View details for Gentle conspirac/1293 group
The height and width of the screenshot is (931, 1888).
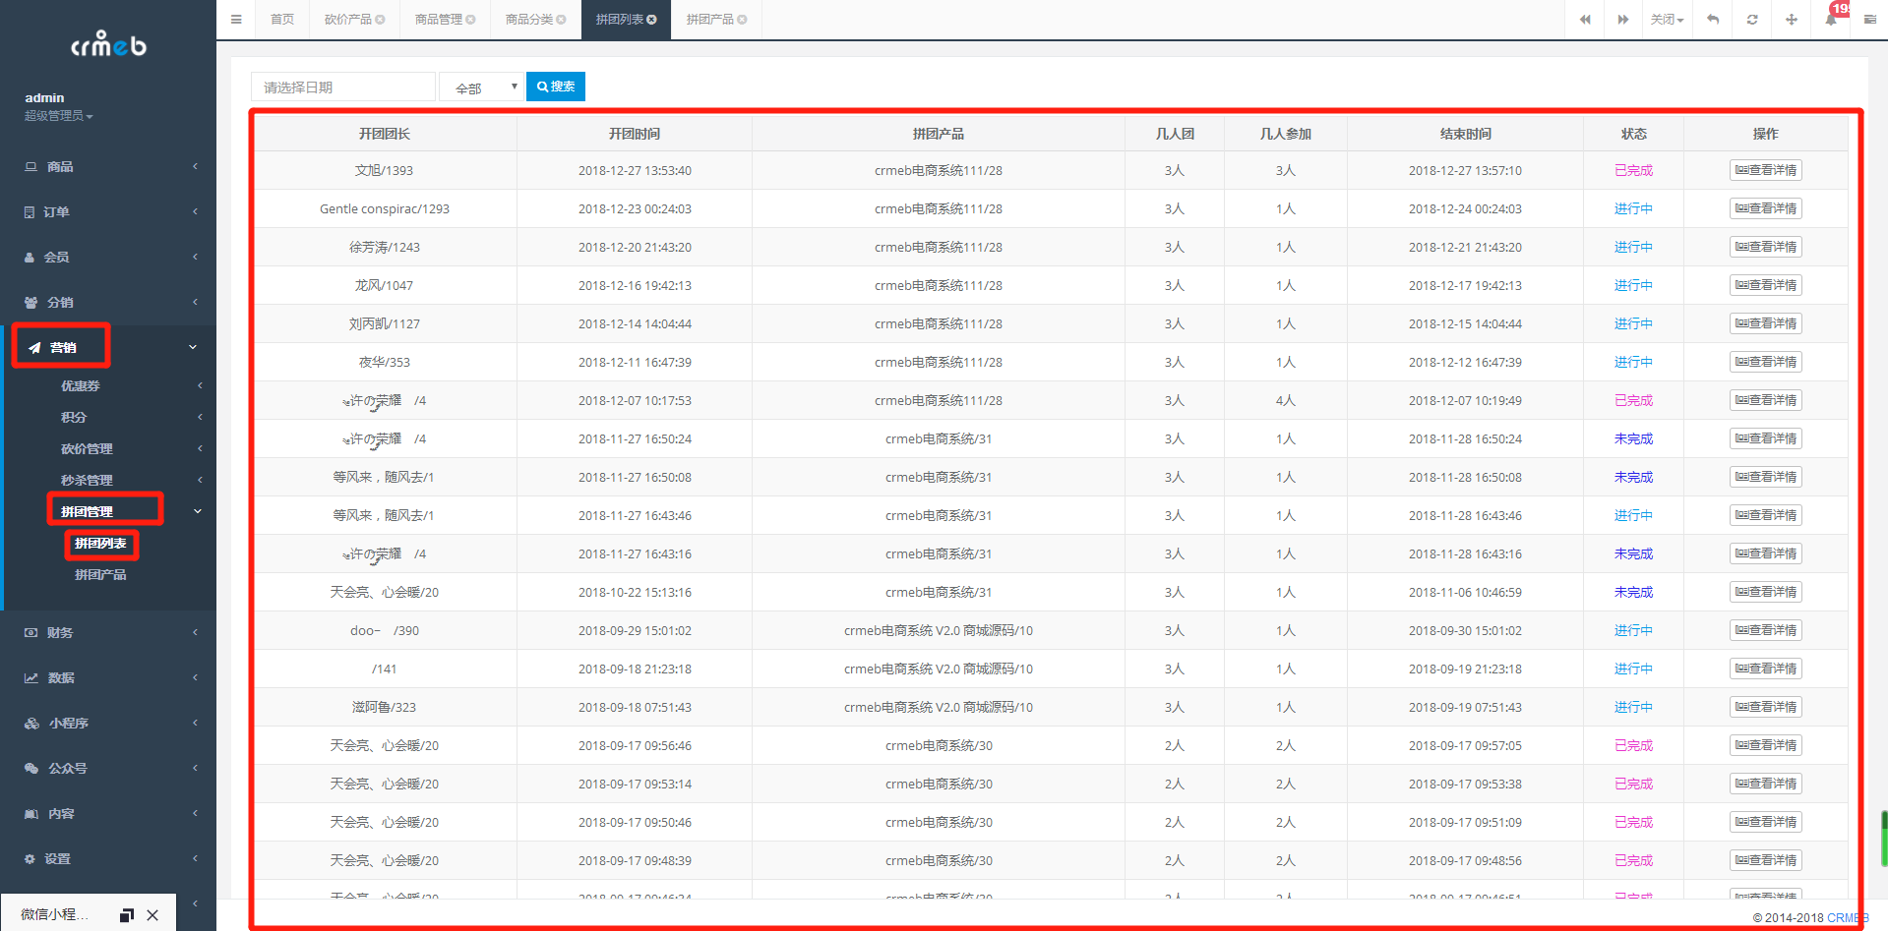coord(1766,208)
